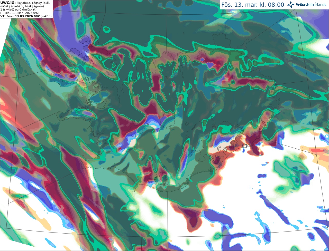Click the 'miðský (rauð) og háský (græn).' line
This screenshot has width=329, height=251.
pos(22,6)
